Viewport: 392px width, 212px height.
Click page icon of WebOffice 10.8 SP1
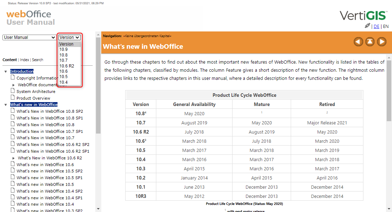(13, 117)
